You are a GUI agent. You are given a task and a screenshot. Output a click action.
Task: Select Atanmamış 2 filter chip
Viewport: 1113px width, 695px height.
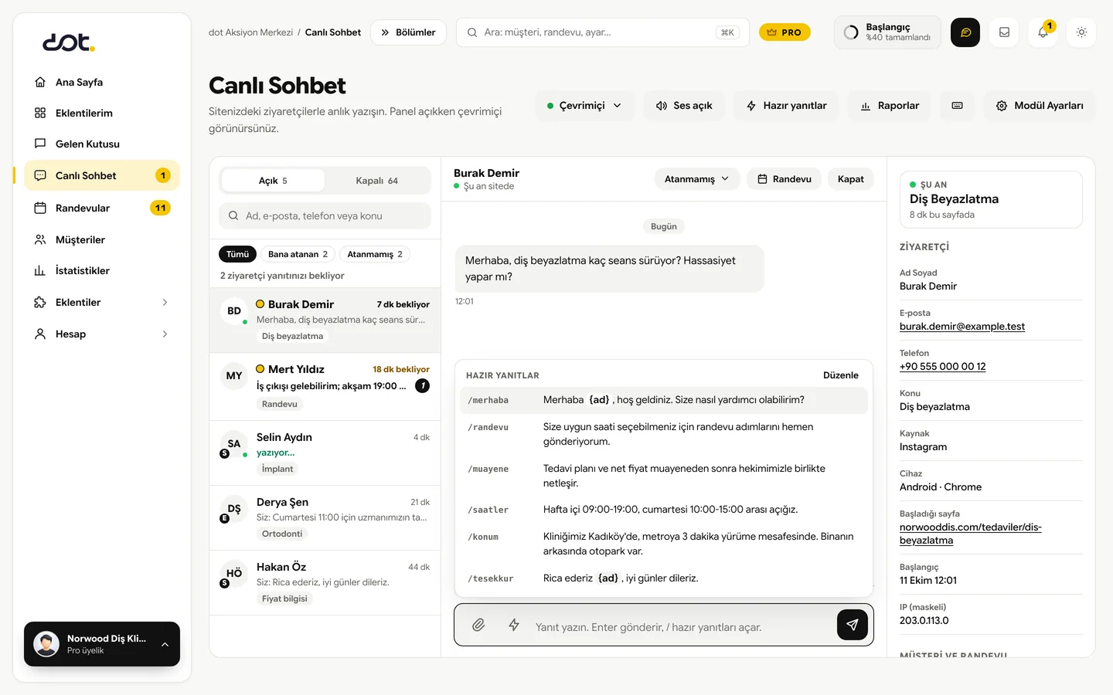pos(375,254)
